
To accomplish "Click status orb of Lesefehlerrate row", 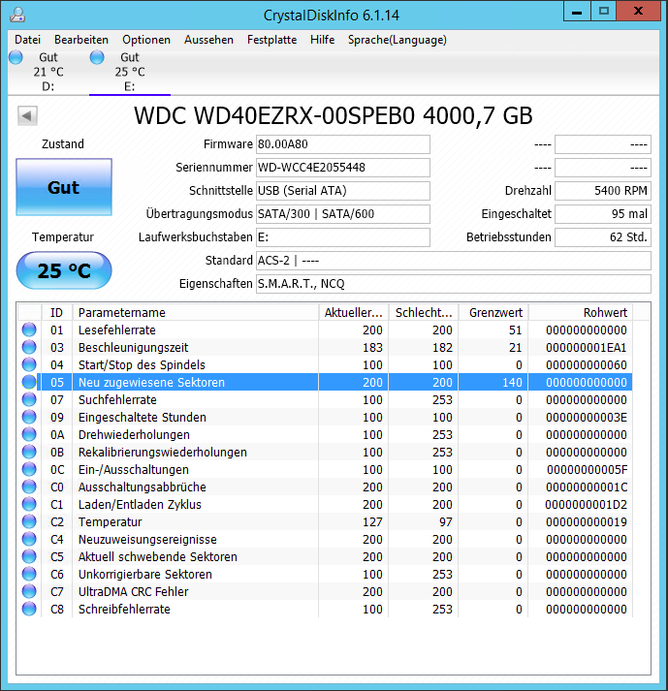I will click(29, 330).
